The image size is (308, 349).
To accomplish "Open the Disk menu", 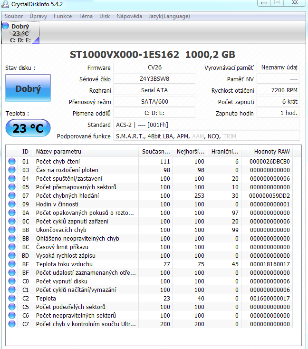I will tap(105, 16).
